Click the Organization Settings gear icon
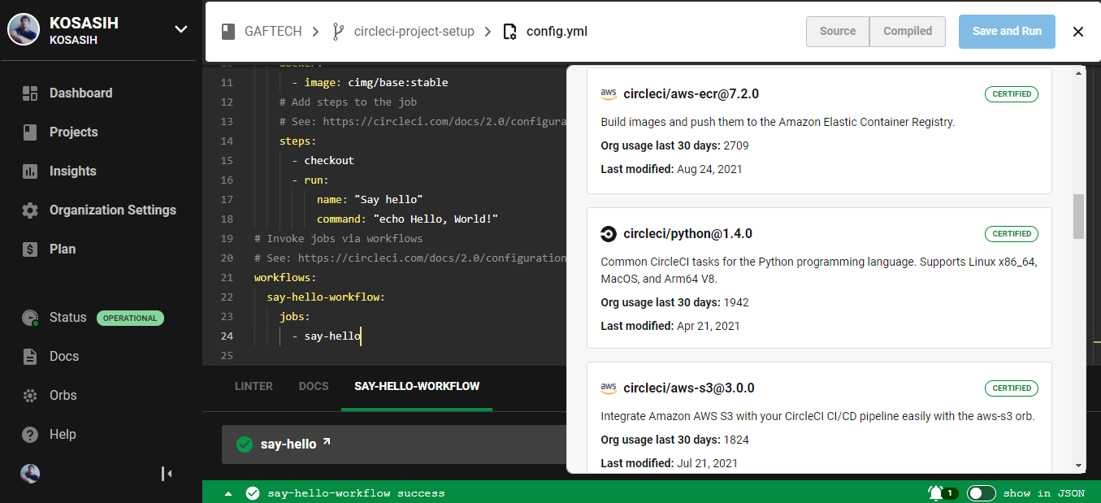The width and height of the screenshot is (1101, 503). [x=30, y=210]
